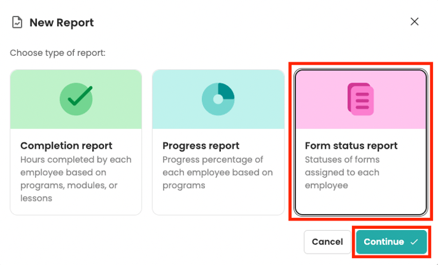
Task: Click the Cancel button
Action: tap(327, 242)
